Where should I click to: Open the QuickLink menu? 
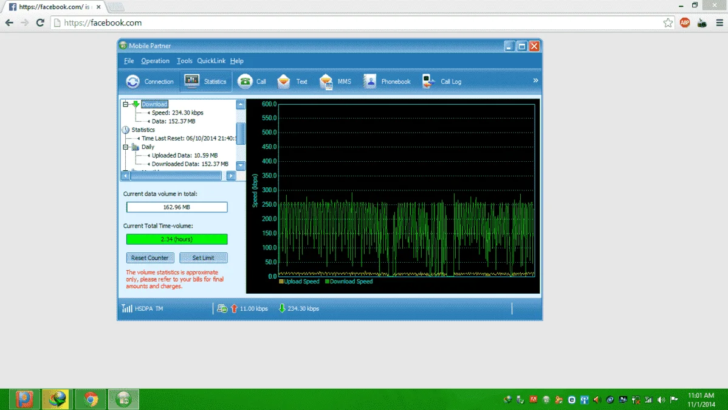(211, 61)
